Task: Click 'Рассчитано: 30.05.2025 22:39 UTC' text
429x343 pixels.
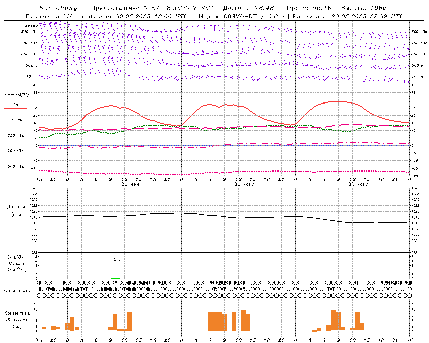Action: click(348, 16)
